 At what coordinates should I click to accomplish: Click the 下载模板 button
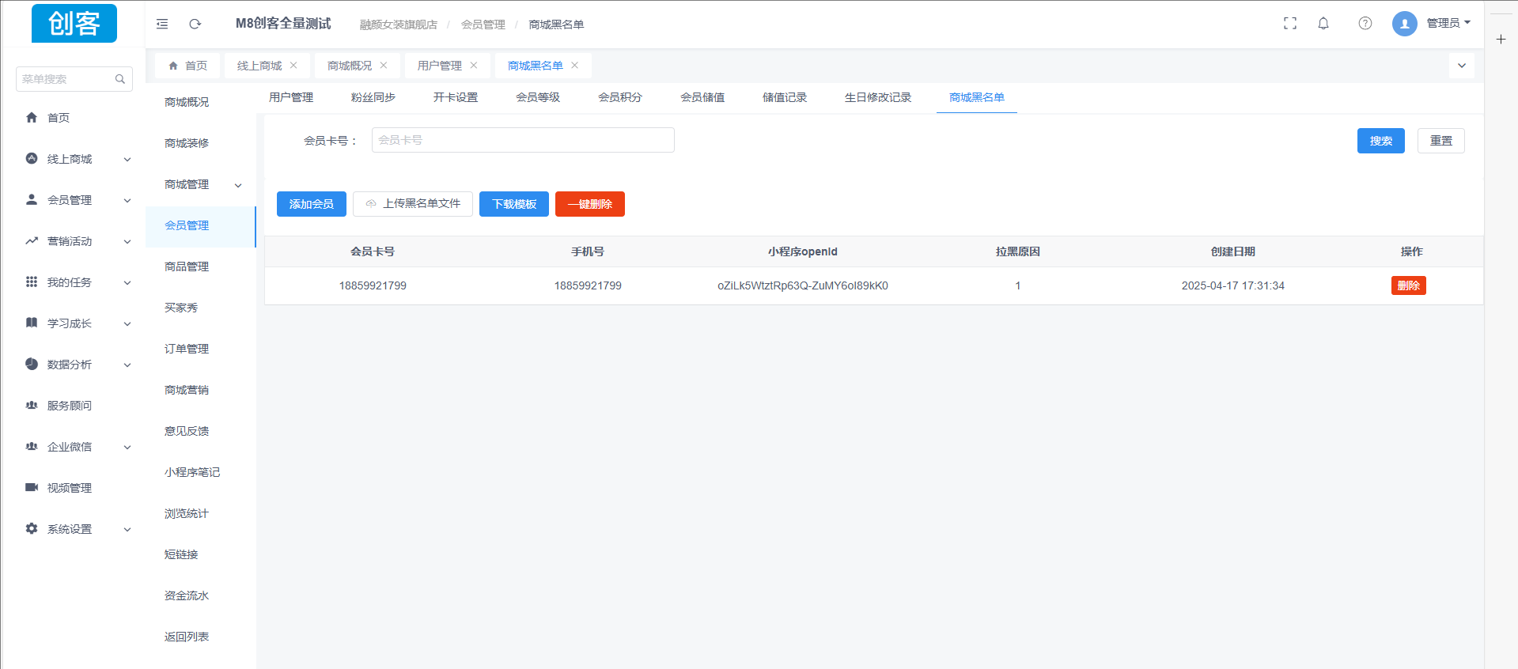[514, 204]
